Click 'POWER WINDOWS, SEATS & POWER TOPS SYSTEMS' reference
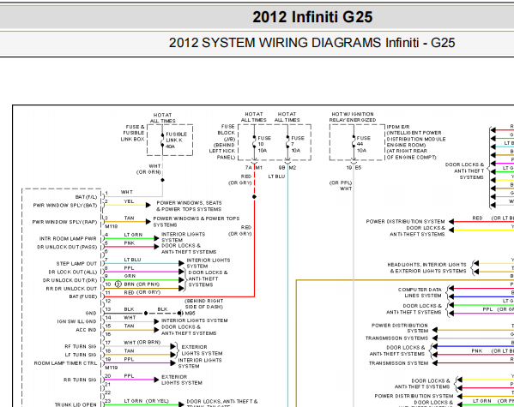 (x=189, y=206)
